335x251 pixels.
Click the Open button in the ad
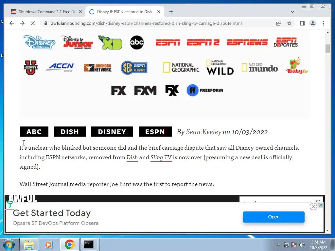[x=274, y=217]
